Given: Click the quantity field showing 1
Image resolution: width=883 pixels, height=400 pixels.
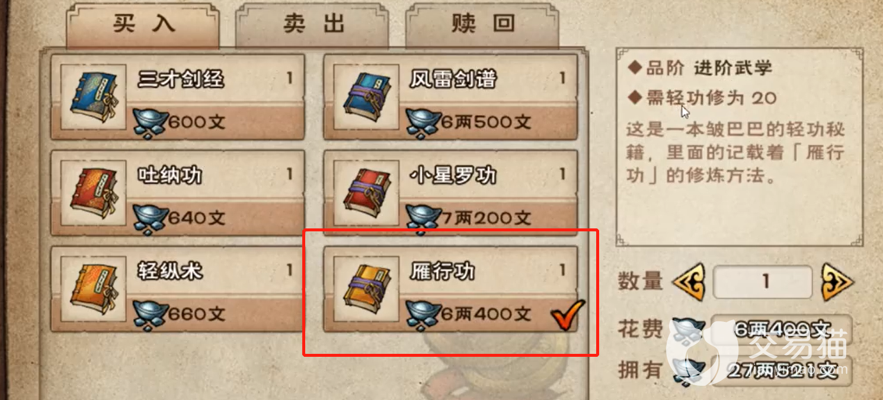Looking at the screenshot, I should 763,282.
